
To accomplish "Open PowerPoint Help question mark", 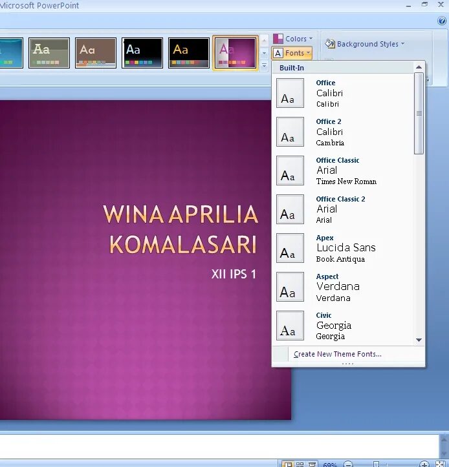I will (441, 21).
